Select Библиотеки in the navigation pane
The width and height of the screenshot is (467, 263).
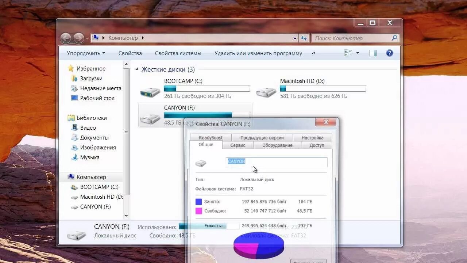click(92, 118)
